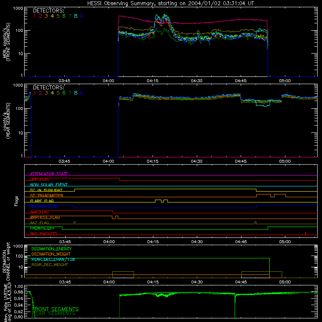Pick detector 3 in rear segments legend
This screenshot has height=322, width=322.
pyautogui.click(x=46, y=93)
